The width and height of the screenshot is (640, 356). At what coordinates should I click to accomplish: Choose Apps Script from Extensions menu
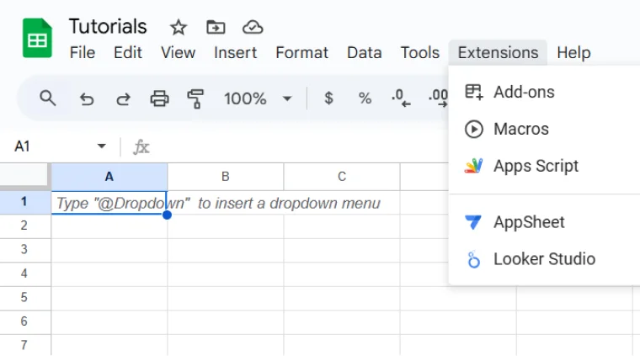(544, 166)
